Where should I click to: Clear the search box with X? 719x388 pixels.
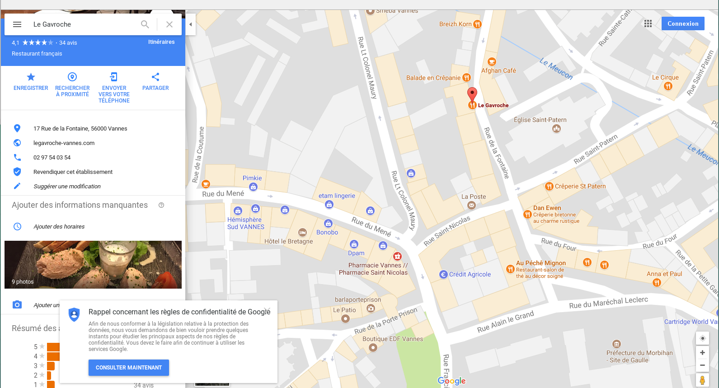click(x=169, y=24)
